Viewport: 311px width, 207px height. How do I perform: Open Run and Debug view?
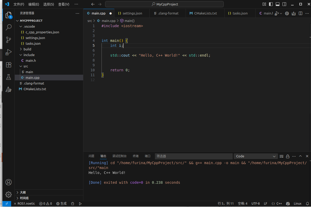(9, 52)
